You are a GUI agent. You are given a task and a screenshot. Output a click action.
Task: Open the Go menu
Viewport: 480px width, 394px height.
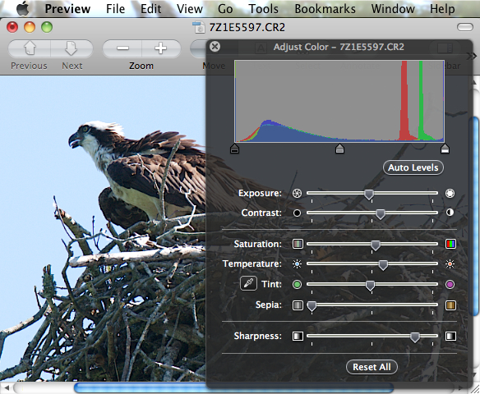click(225, 8)
